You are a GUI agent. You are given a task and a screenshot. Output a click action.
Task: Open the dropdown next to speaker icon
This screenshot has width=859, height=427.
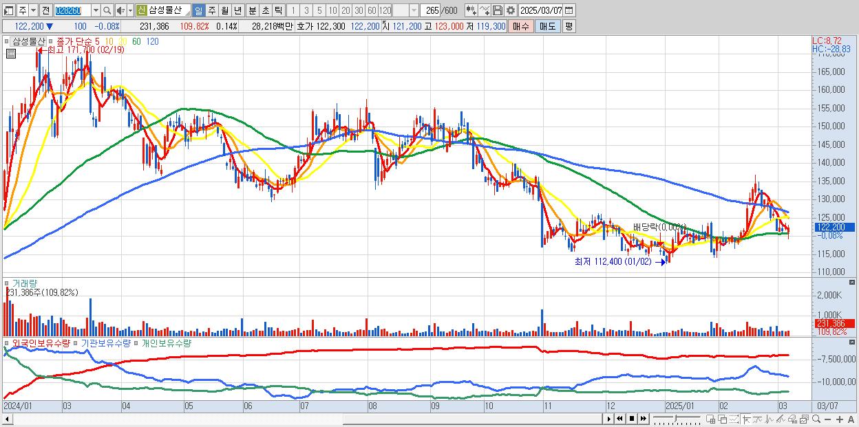130,11
